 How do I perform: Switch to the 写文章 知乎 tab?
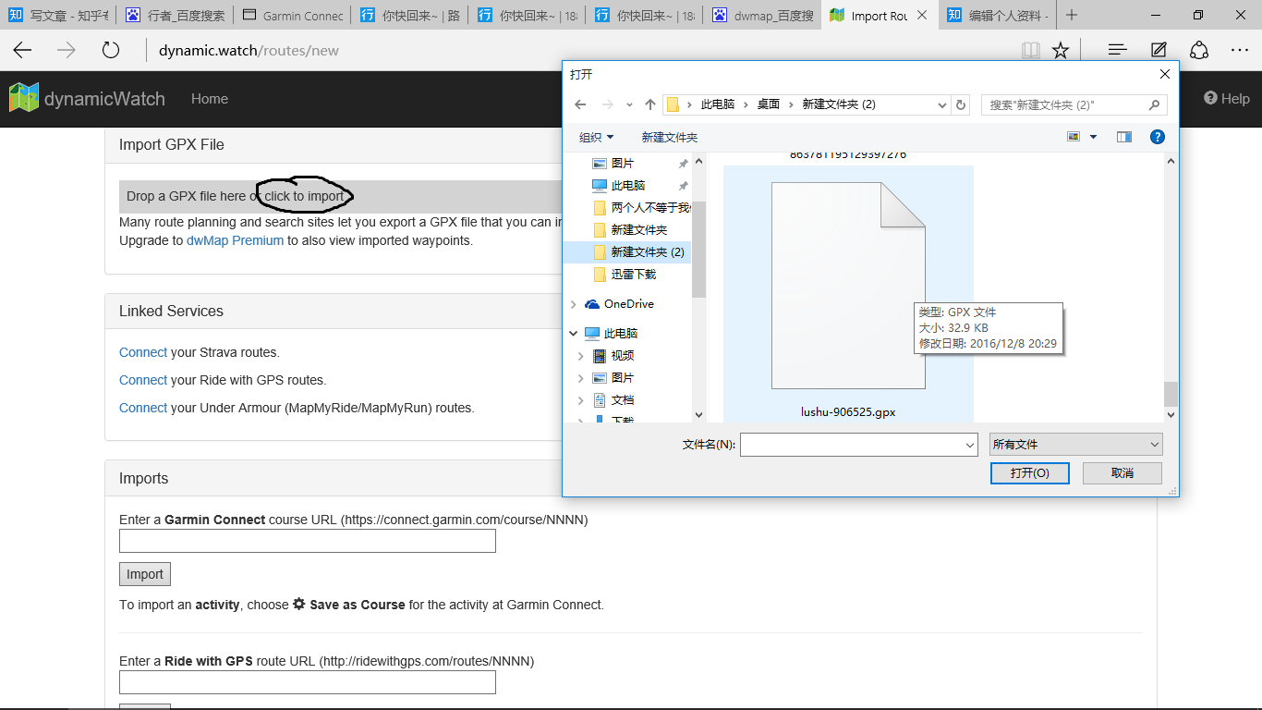pos(58,15)
